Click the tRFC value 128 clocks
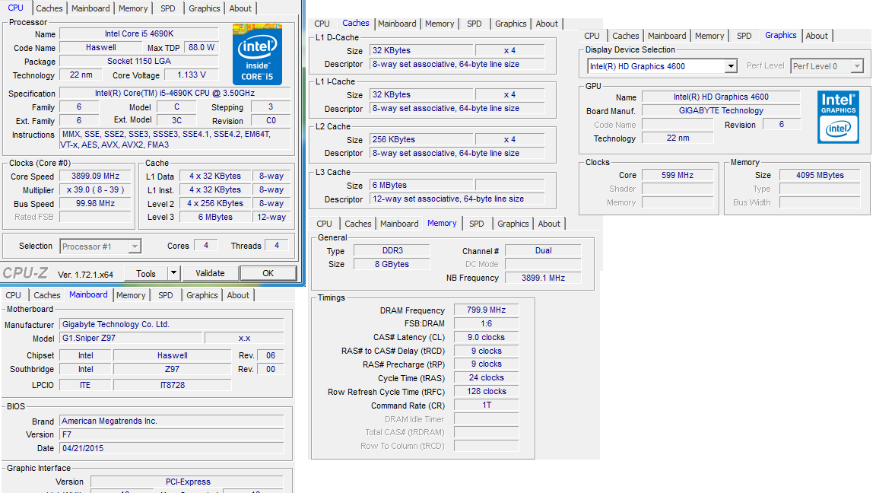The image size is (876, 493). click(486, 392)
